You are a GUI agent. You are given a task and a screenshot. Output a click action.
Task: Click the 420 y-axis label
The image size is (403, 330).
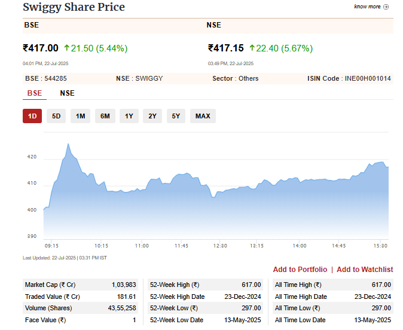point(32,157)
